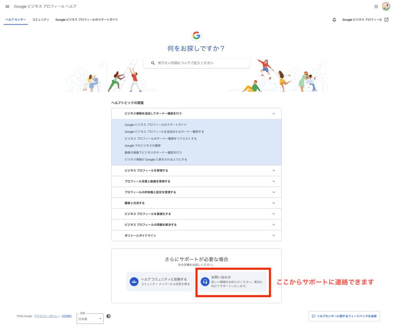
Task: Expand ポリシーとガイドライン section
Action: 273,235
